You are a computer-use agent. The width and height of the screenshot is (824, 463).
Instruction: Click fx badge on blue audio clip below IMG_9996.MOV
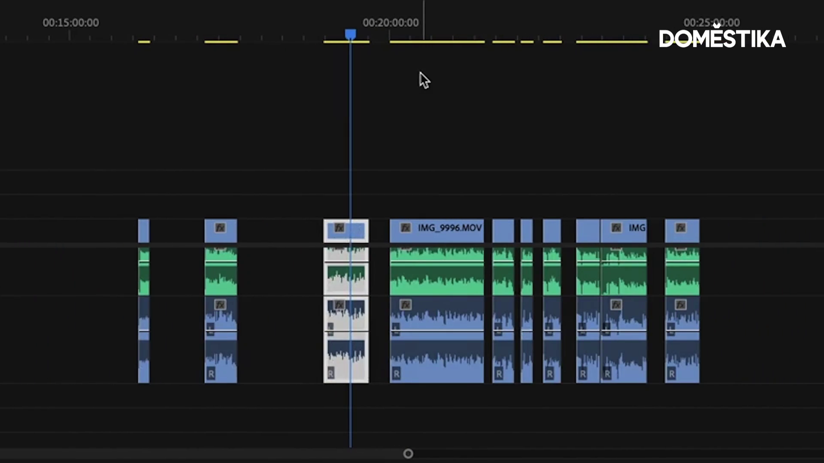(405, 305)
